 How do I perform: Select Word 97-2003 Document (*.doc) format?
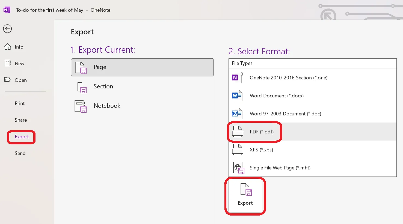[x=313, y=114]
